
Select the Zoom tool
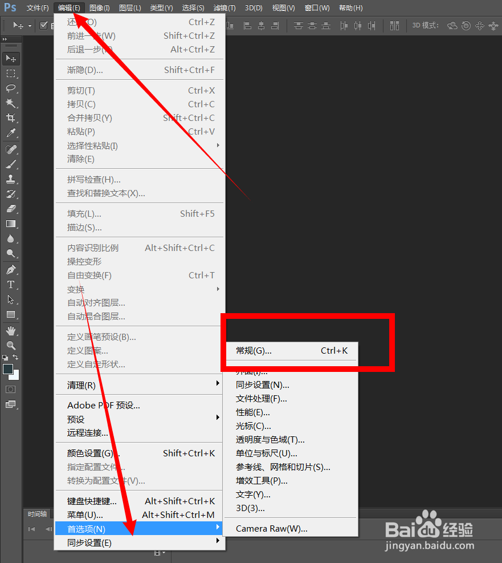(11, 346)
